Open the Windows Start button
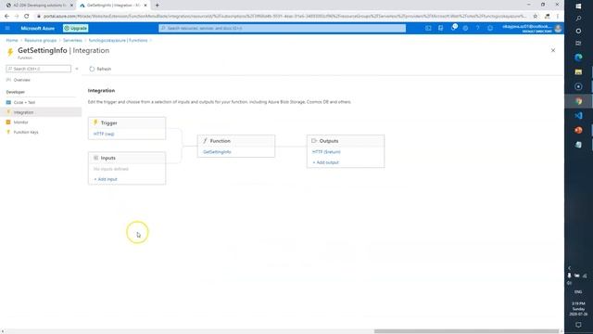The width and height of the screenshot is (593, 334). [578, 6]
